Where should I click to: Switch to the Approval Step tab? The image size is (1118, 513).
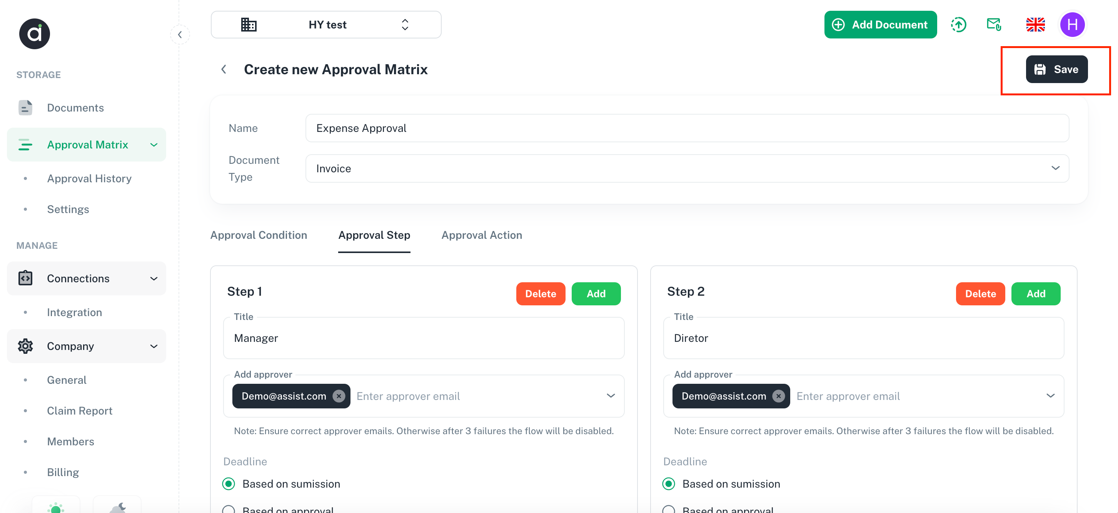click(x=374, y=235)
